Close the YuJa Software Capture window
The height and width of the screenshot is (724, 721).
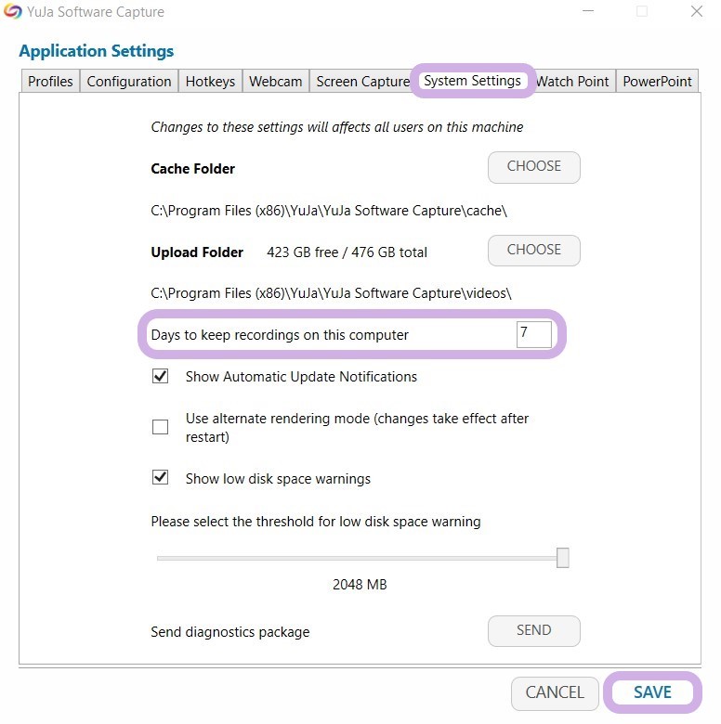697,12
